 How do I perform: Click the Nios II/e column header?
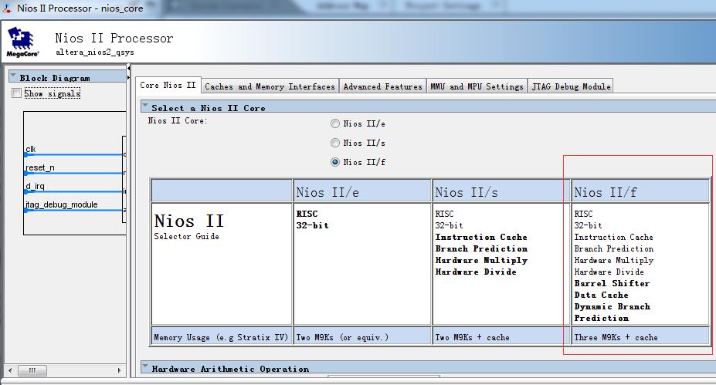[362, 191]
